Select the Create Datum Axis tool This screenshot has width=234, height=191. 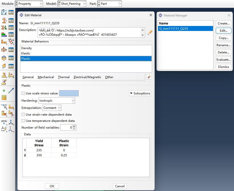pyautogui.click(x=11, y=122)
